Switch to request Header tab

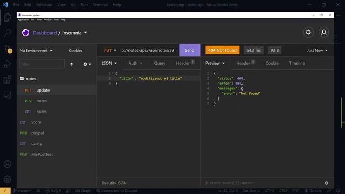coord(185,63)
